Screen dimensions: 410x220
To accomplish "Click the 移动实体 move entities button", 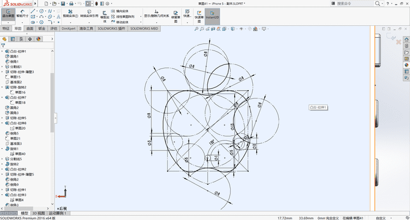I will (x=120, y=22).
